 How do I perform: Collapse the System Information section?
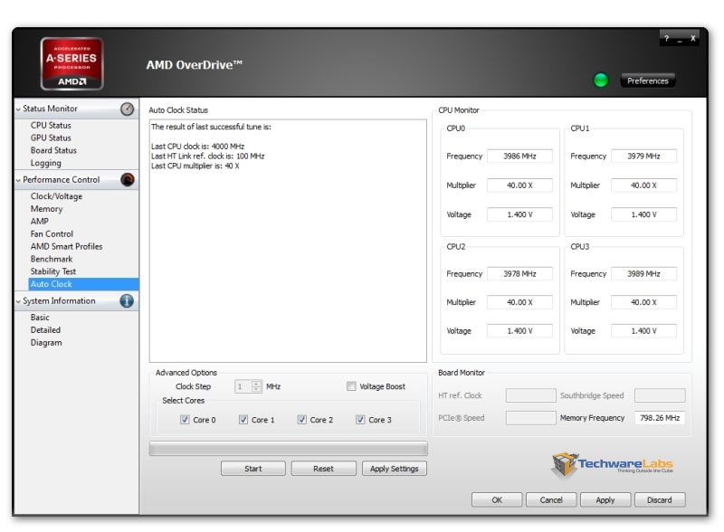[x=18, y=301]
